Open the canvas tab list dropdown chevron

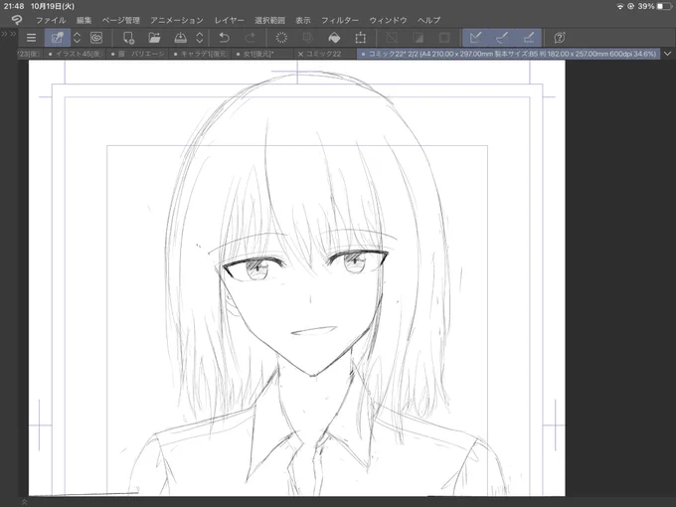click(667, 54)
